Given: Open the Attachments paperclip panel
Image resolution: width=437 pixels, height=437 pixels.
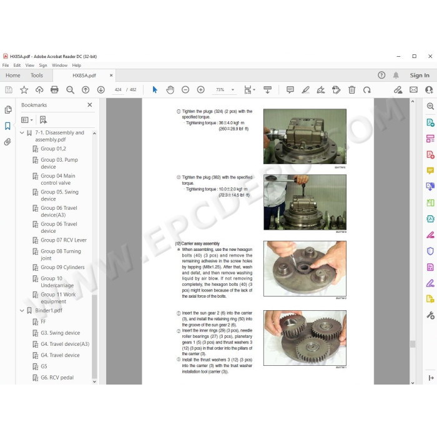Looking at the screenshot, I should point(7,142).
